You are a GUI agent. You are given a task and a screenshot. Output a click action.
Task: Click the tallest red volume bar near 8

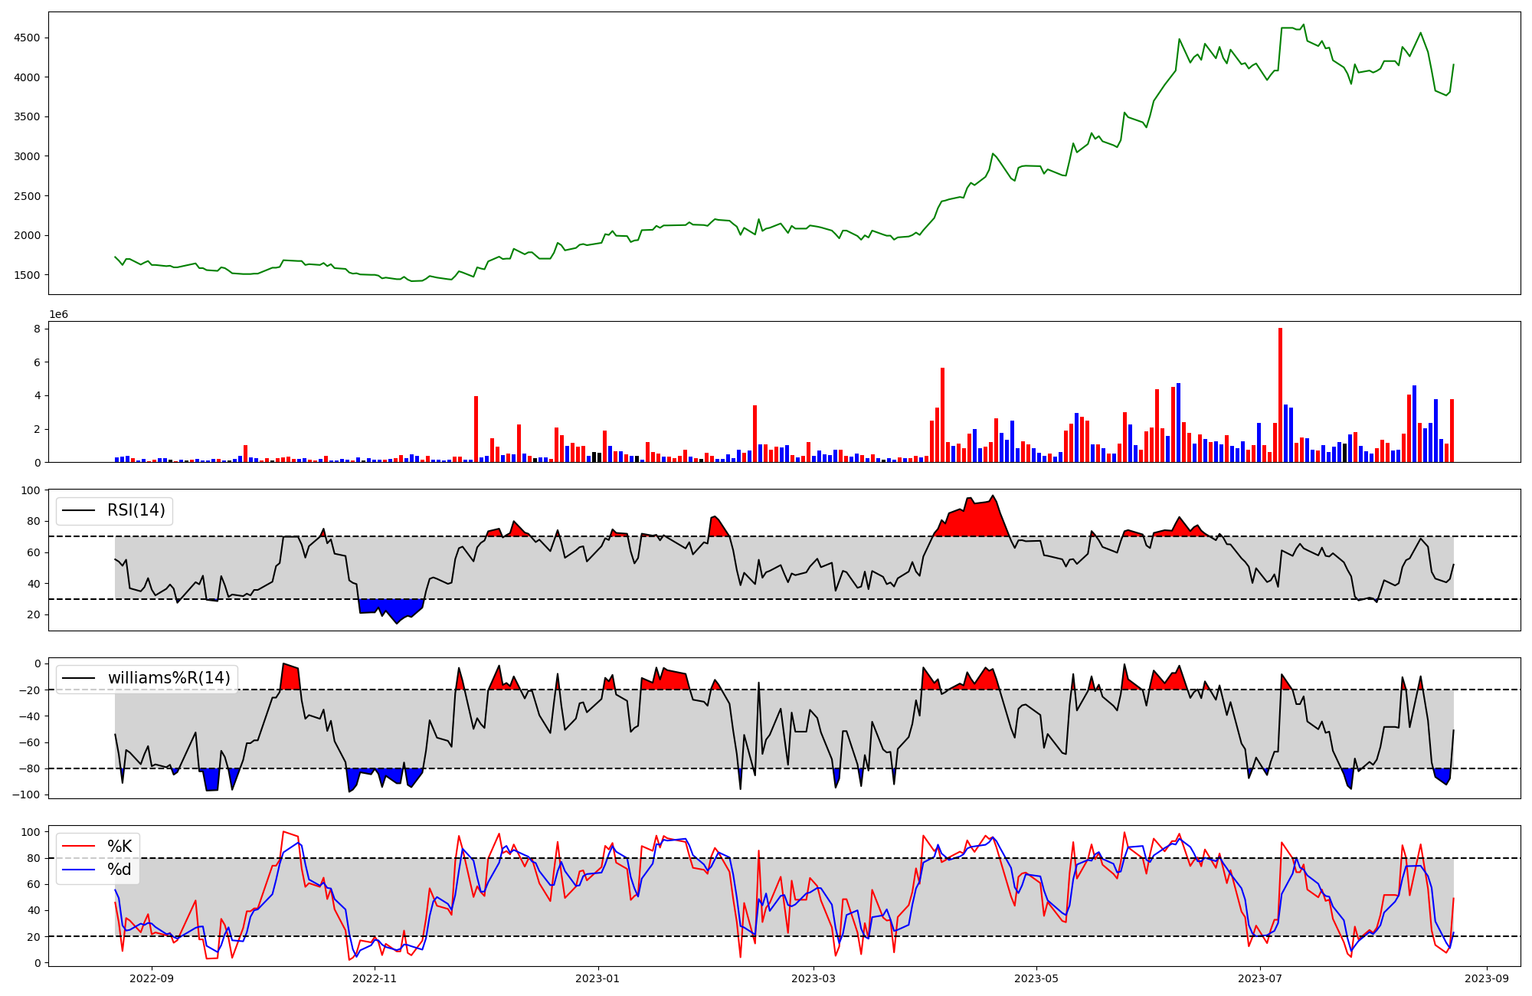tap(1280, 395)
